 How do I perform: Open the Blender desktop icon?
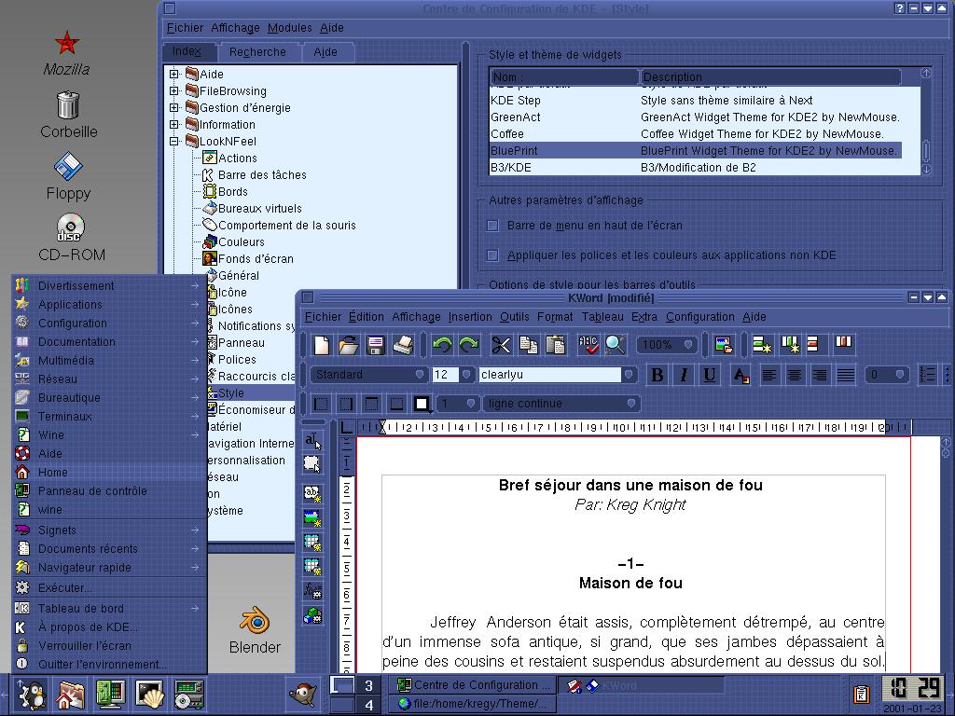(255, 631)
